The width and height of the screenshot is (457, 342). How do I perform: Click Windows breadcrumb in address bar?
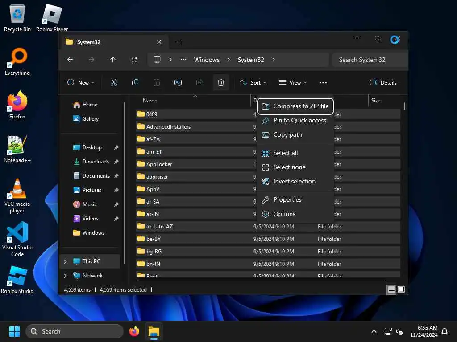(x=207, y=60)
